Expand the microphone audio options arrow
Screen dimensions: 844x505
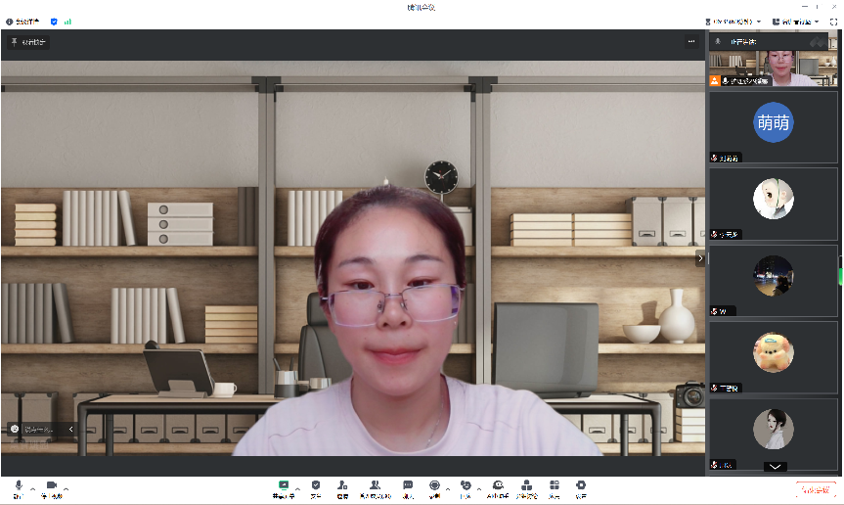[x=32, y=487]
